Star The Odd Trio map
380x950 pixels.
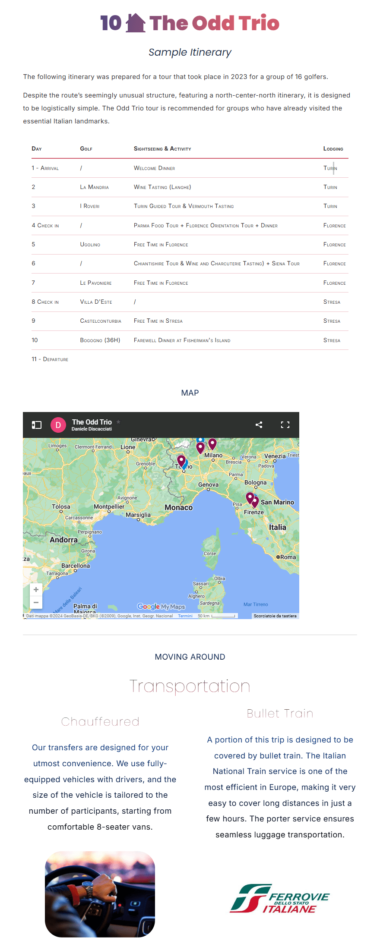coord(119,422)
